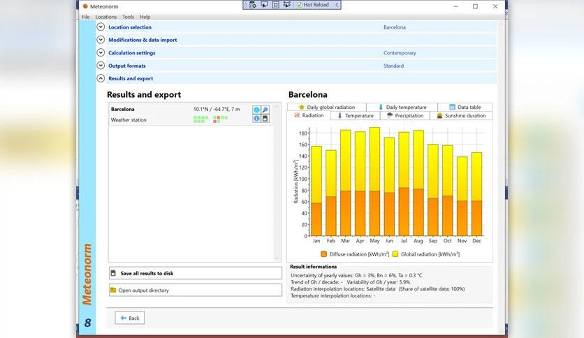Click the Barcelona value beside Location selection
Image resolution: width=584 pixels, height=338 pixels.
(x=395, y=27)
